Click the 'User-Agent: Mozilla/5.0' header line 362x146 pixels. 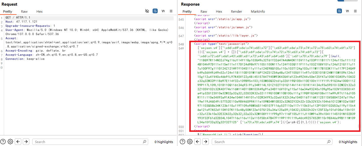tap(87, 30)
